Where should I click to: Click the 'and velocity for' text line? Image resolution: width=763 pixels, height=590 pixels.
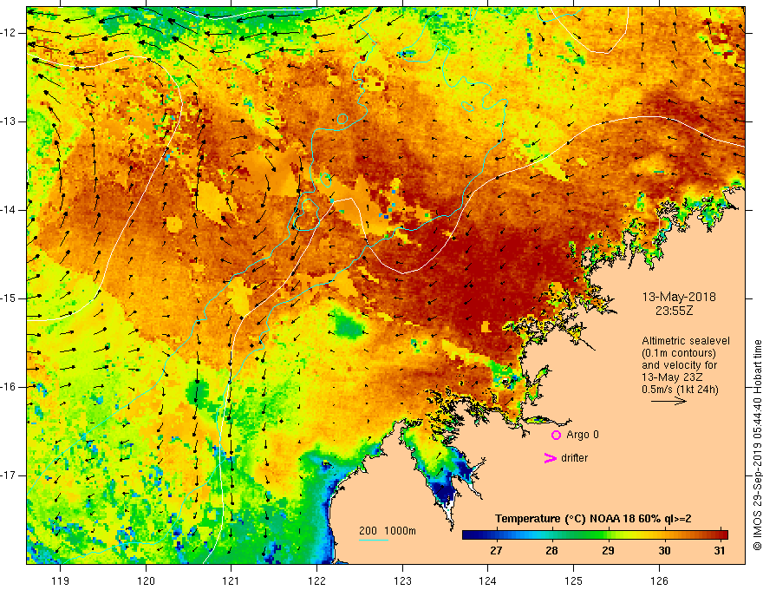679,365
